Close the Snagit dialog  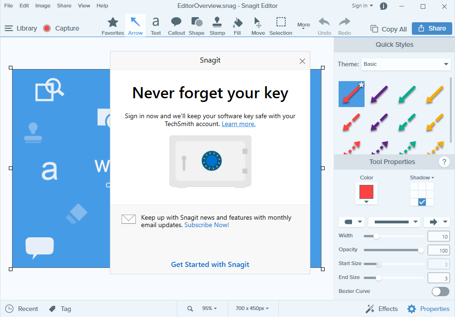[x=302, y=61]
